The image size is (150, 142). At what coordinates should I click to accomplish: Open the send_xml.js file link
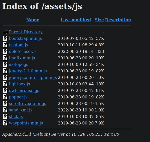tap(21, 110)
